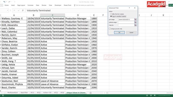Click cell 'Gosciminski, Phylicia'
The image size is (173, 97).
(x=14, y=84)
